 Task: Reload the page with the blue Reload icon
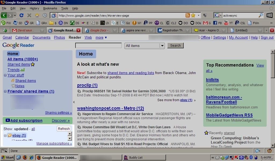pyautogui.click(x=21, y=15)
